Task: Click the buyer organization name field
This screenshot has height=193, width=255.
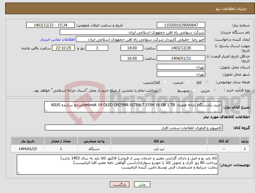Action: (133, 32)
